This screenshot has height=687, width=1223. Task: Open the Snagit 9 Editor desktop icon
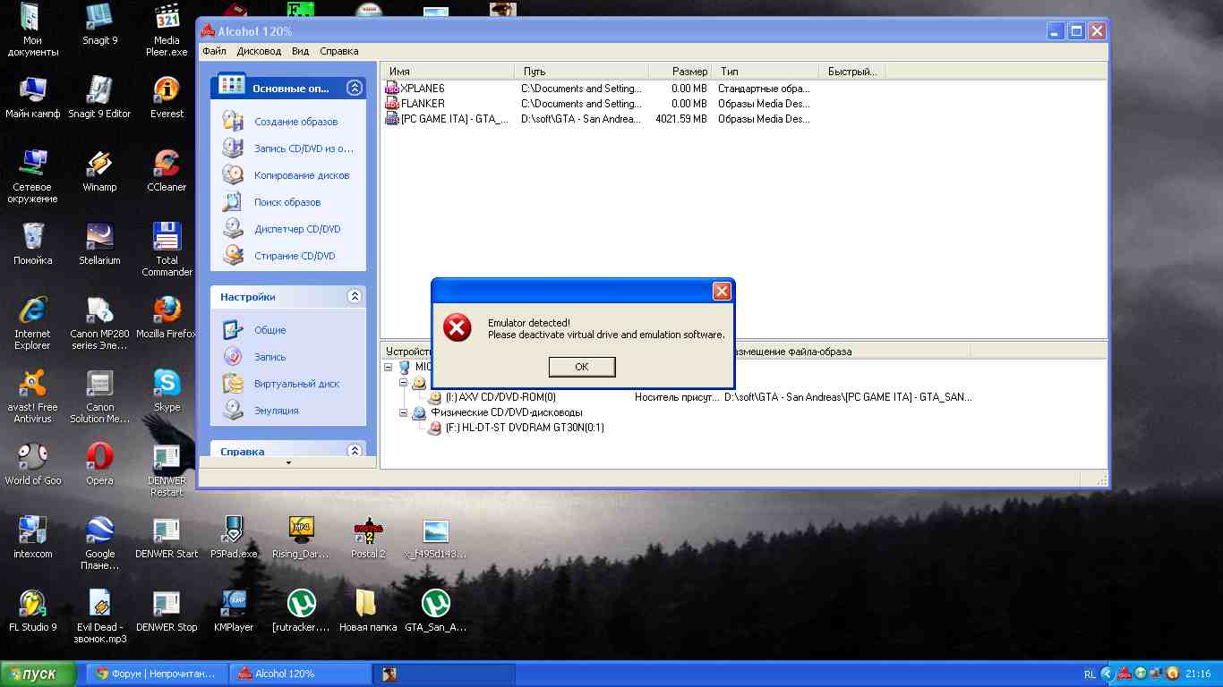coord(99,98)
